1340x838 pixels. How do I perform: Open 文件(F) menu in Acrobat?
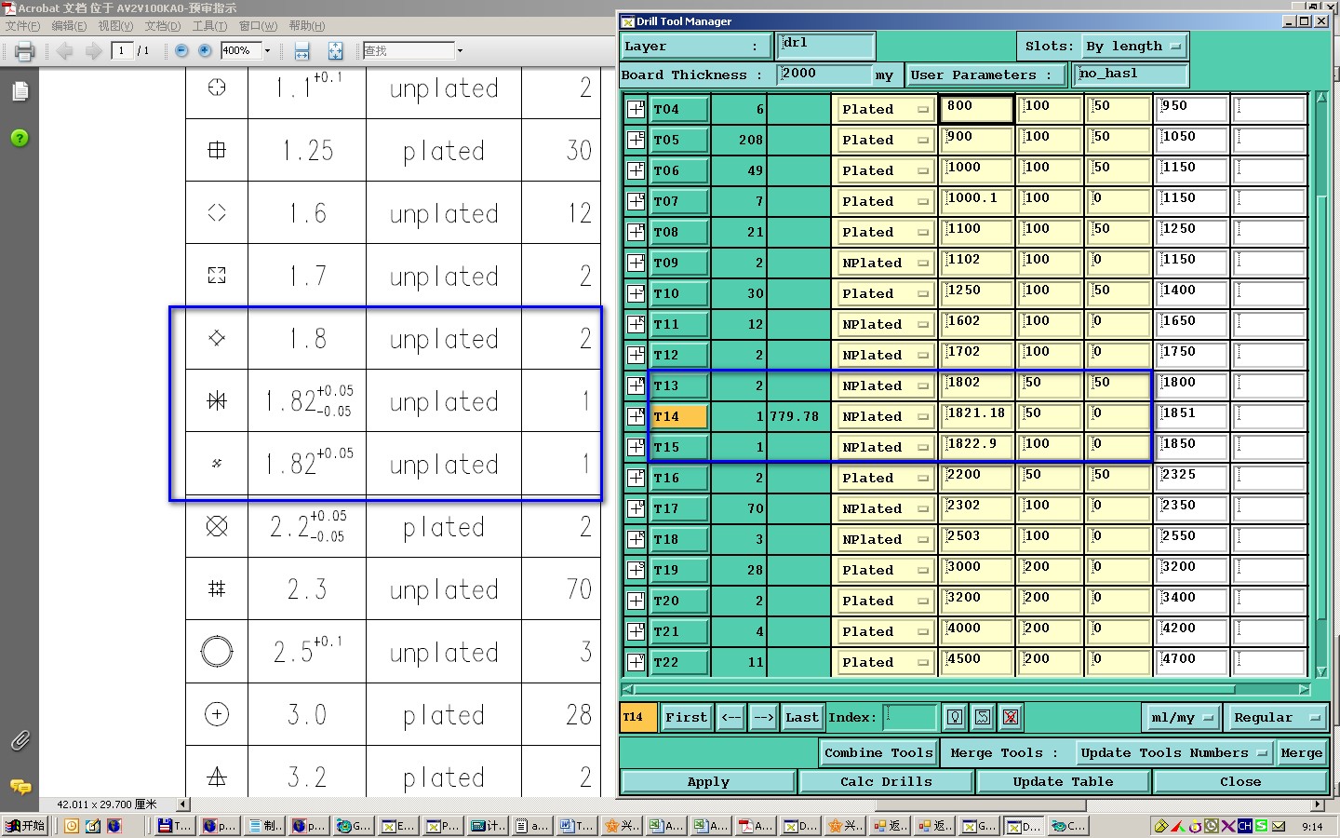coord(22,26)
